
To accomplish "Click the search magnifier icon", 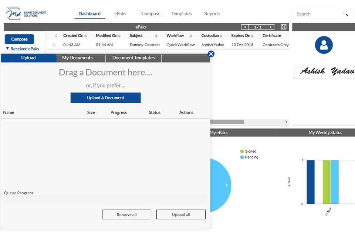I will point(345,14).
